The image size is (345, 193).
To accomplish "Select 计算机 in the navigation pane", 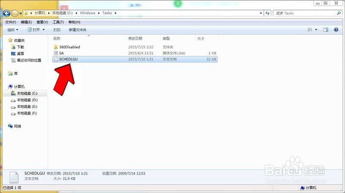I will (19, 87).
